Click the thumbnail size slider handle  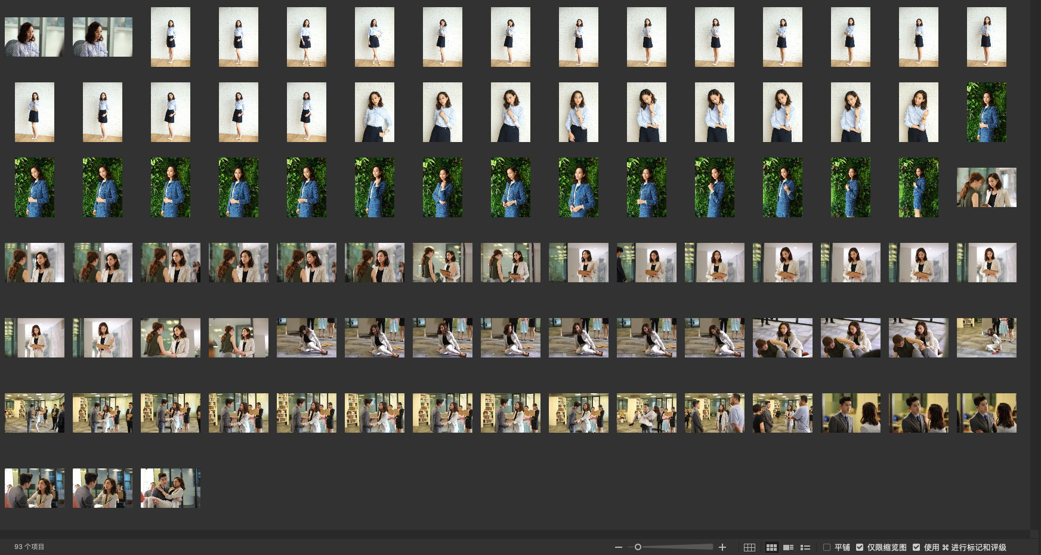coord(638,547)
